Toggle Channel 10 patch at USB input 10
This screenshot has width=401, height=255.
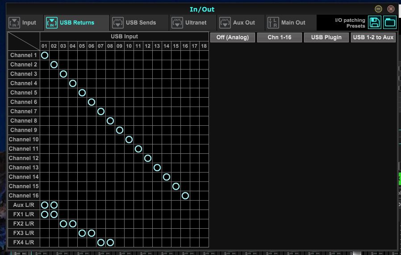129,140
